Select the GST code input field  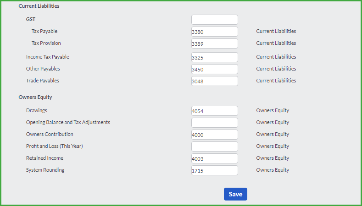(x=214, y=20)
